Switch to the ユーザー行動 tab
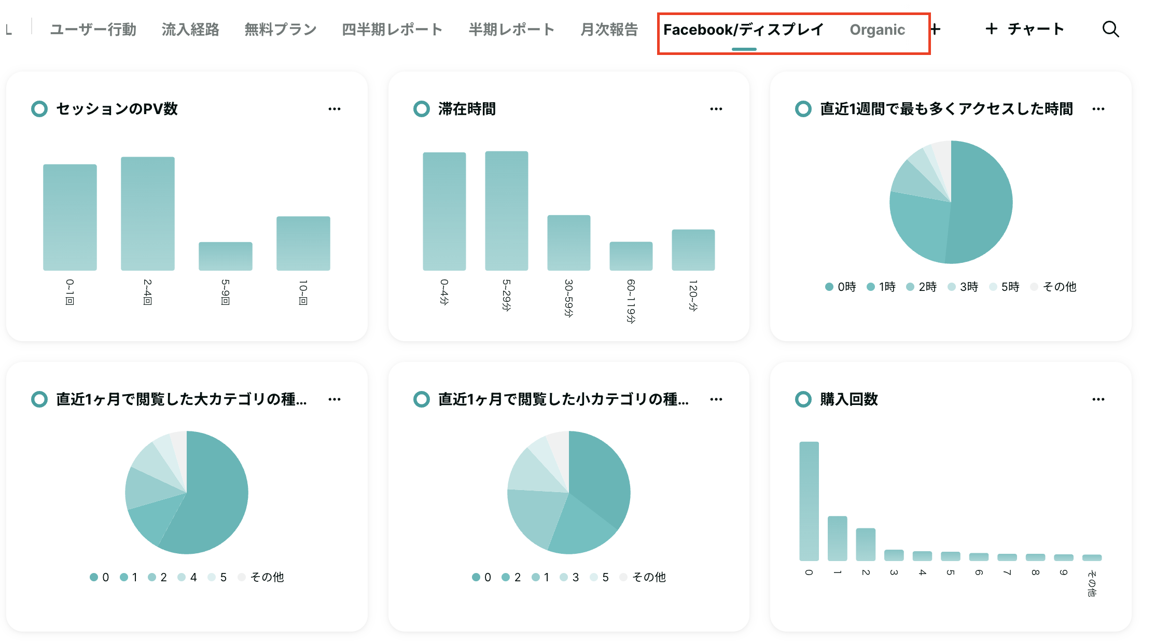Viewport: 1169px width, 643px height. 93,30
